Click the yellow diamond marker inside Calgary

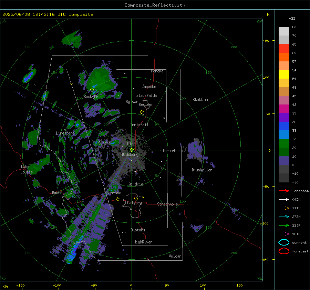click(136, 199)
